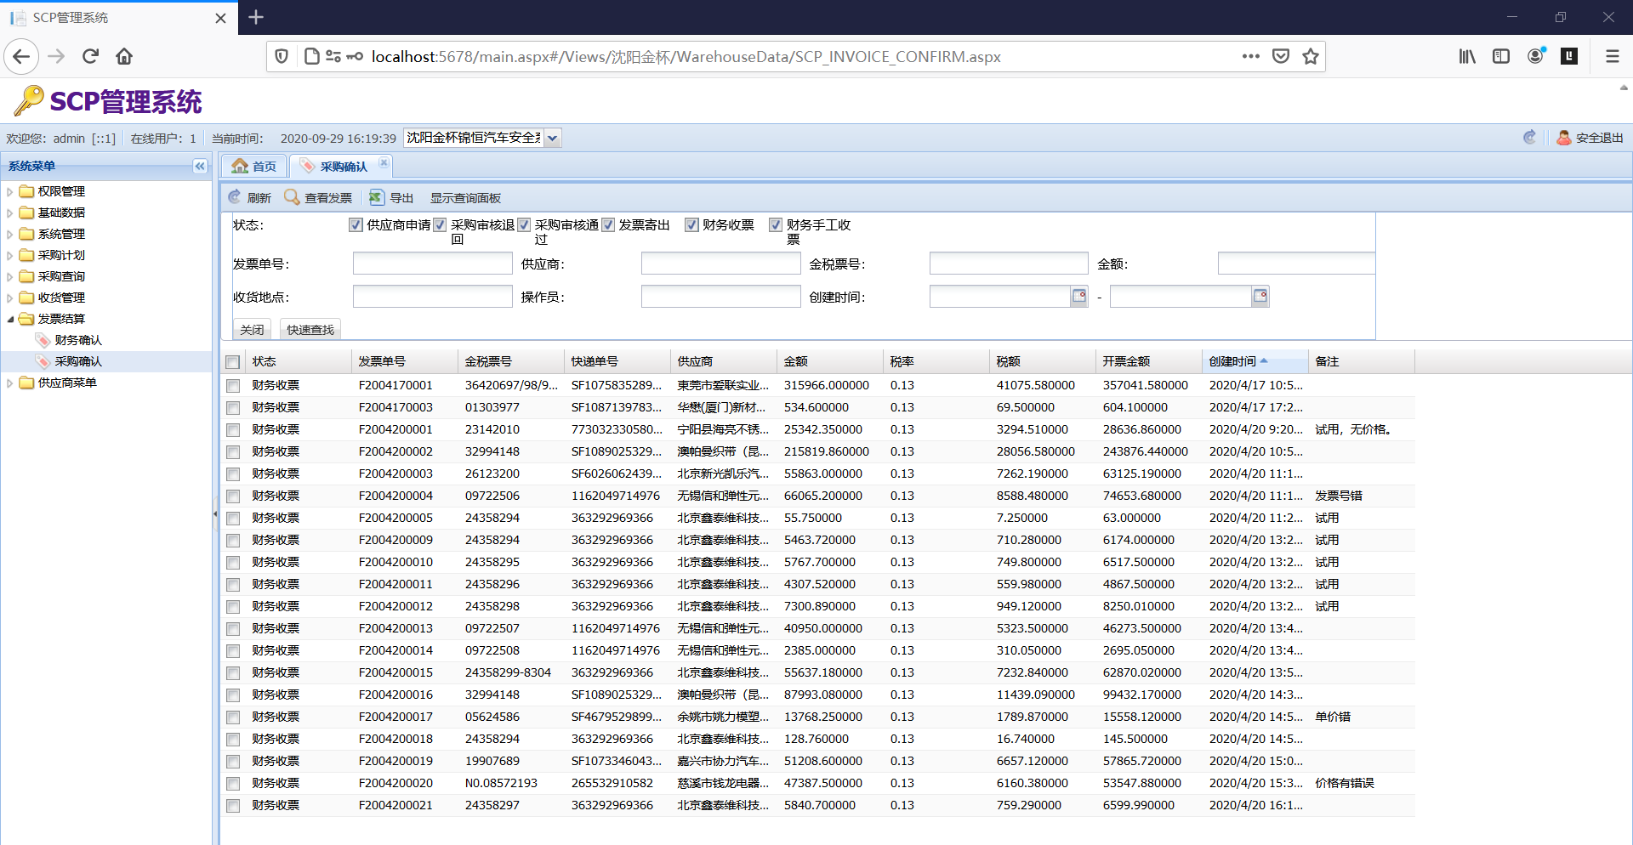
Task: Check the row for invoice F2004170001
Action: pyautogui.click(x=233, y=386)
